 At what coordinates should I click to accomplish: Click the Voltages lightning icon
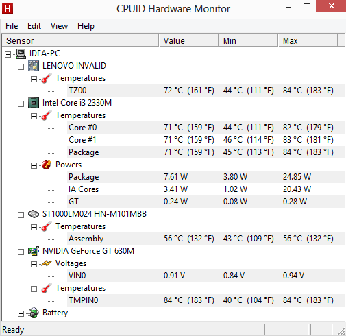coord(47,263)
